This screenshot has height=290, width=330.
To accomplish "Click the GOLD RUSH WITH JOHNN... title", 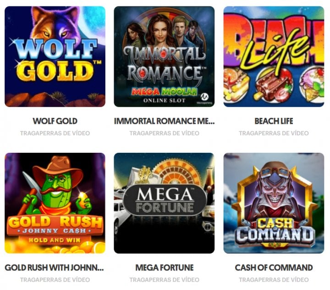I will click(x=54, y=268).
